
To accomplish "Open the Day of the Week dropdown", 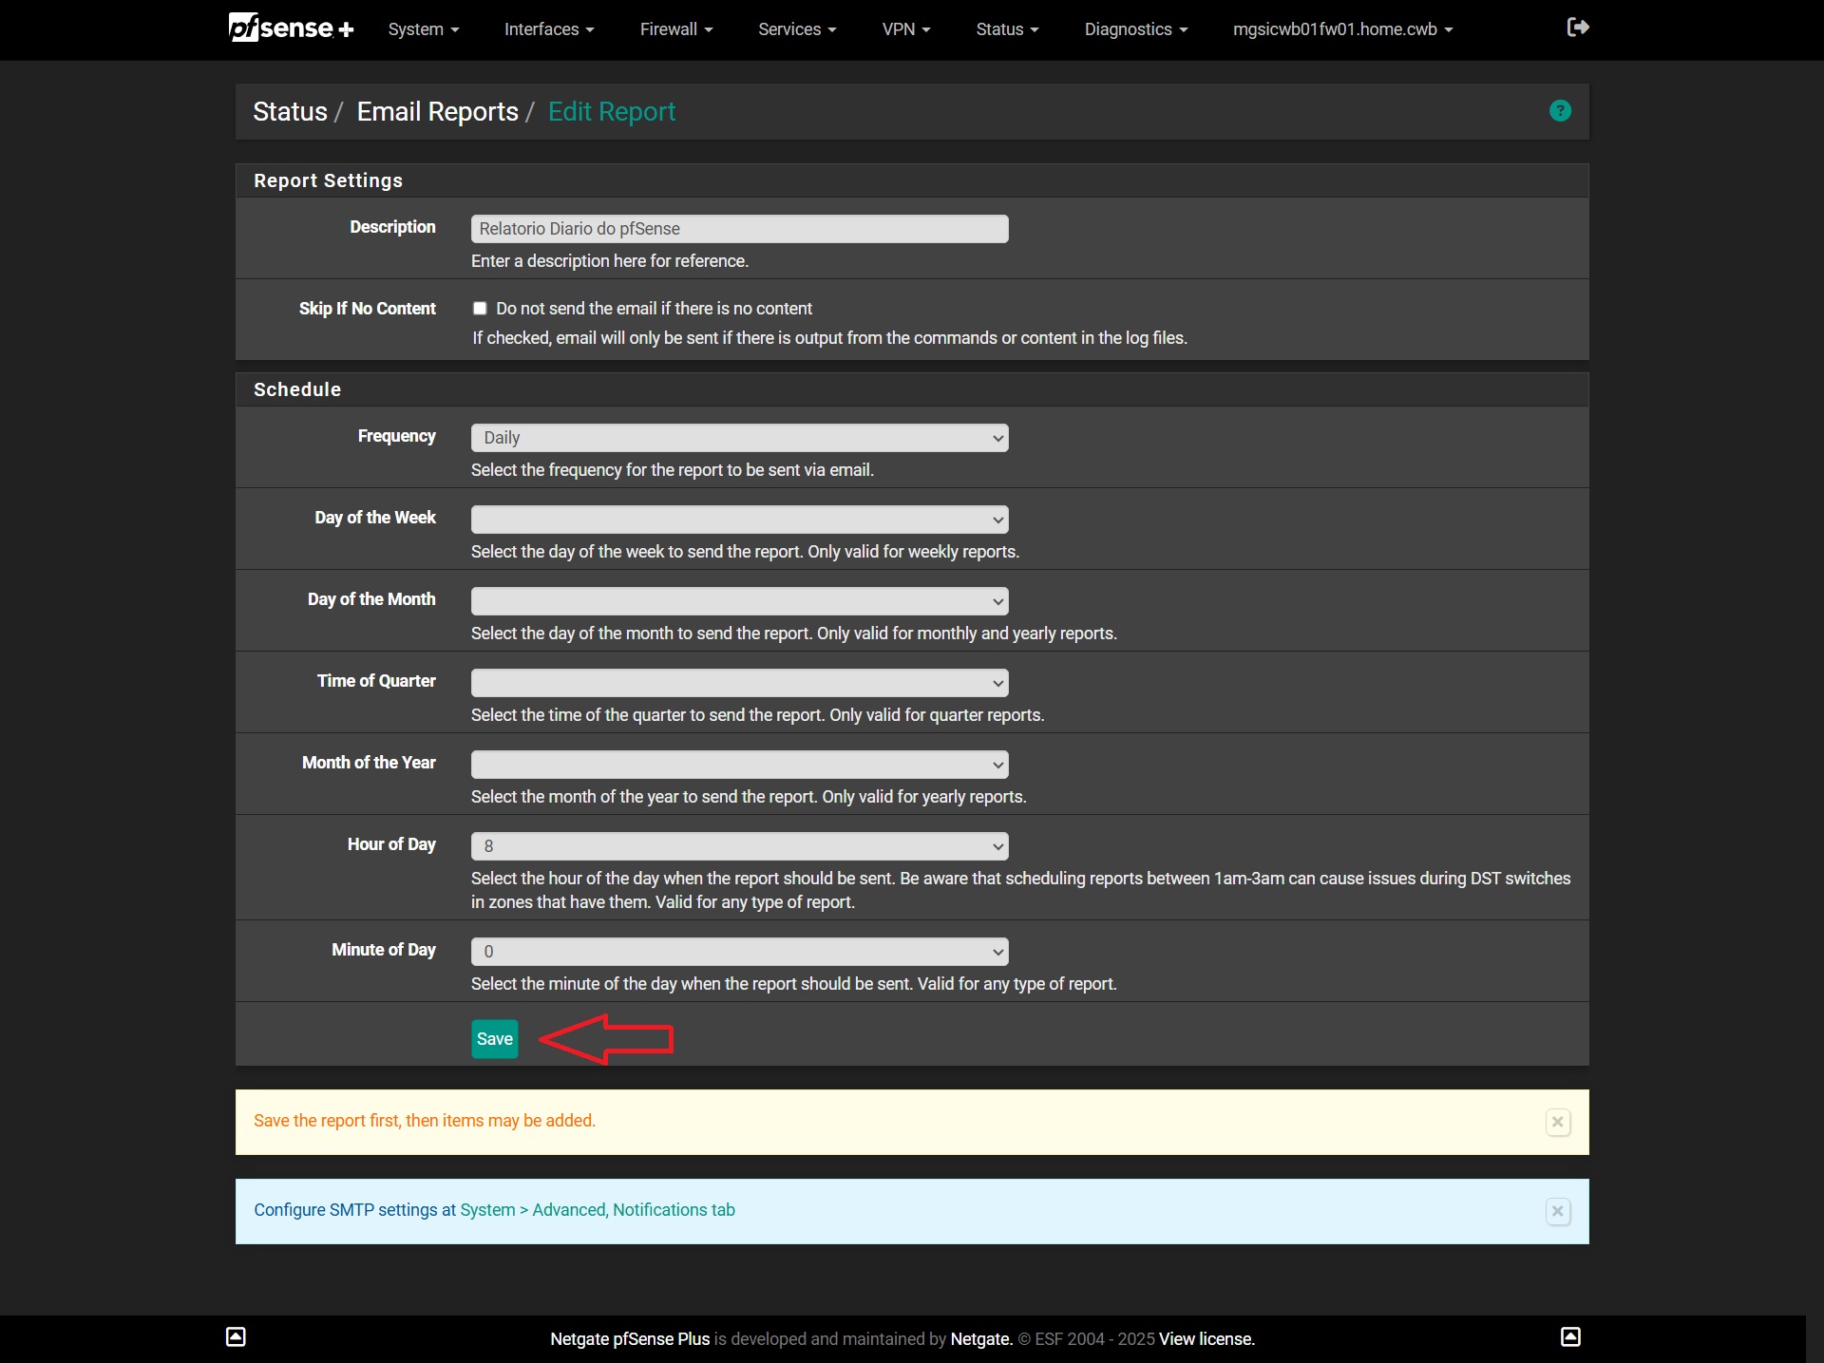I will [x=739, y=520].
